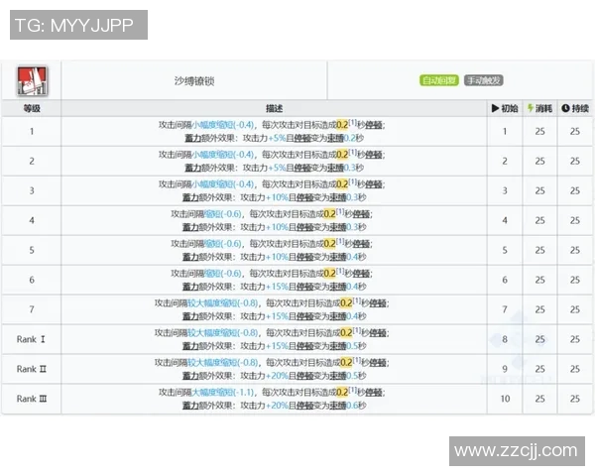Click the 蓄力 term in Rank Ⅱ row

pos(190,376)
